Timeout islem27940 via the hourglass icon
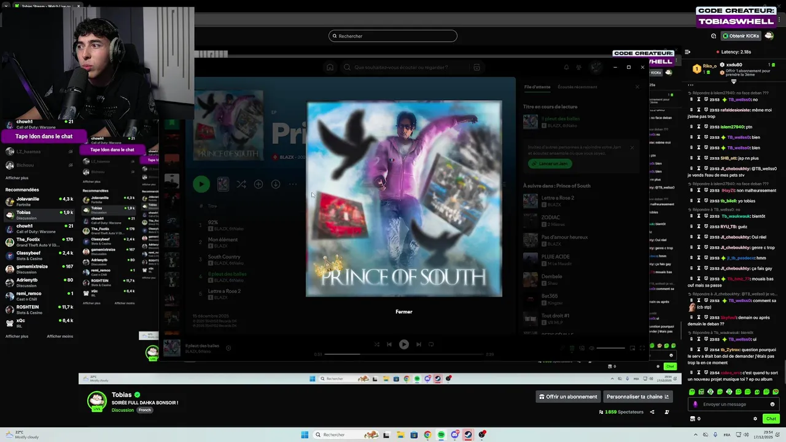The image size is (786, 442). click(x=699, y=126)
